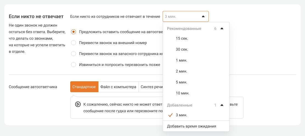Collapse the Рекомендованные group arrow

(222, 28)
